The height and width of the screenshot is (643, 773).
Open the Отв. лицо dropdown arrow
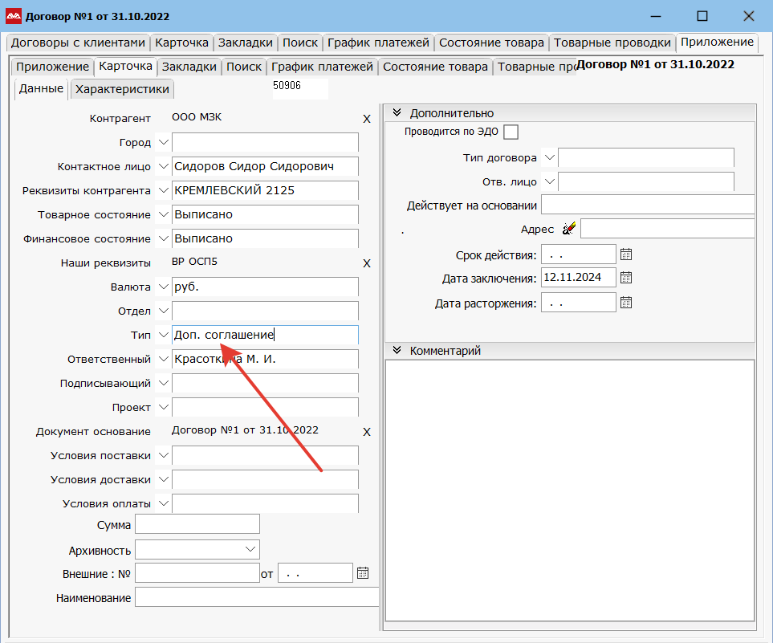(x=549, y=182)
